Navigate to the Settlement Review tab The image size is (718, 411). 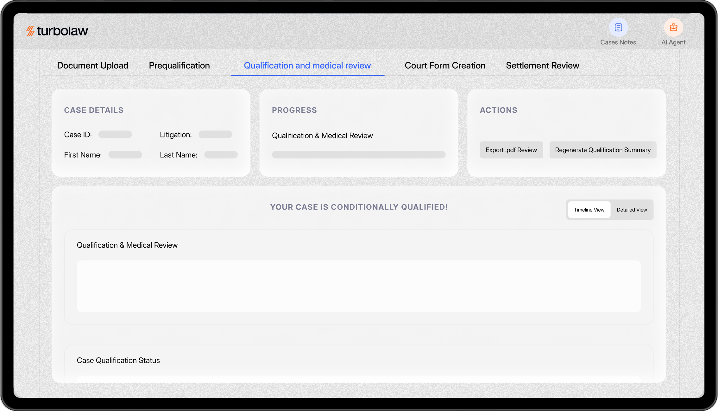542,66
